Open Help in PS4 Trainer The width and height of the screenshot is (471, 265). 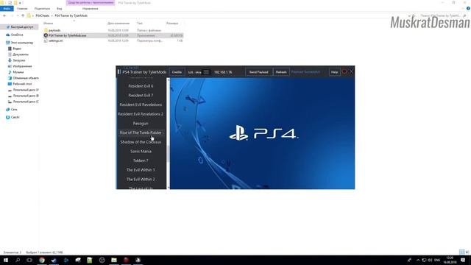pyautogui.click(x=334, y=72)
